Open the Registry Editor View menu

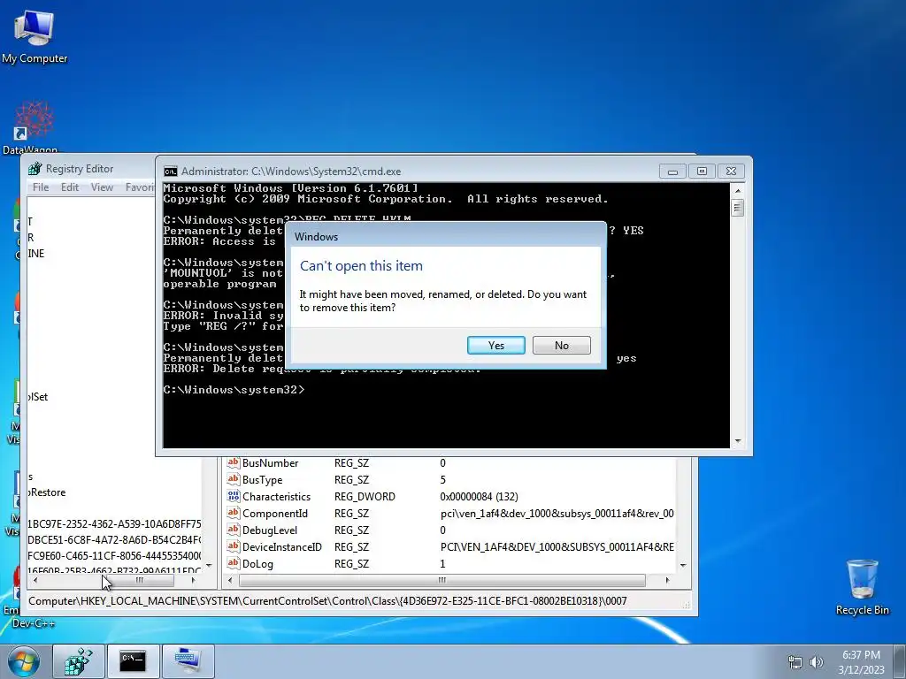point(102,187)
